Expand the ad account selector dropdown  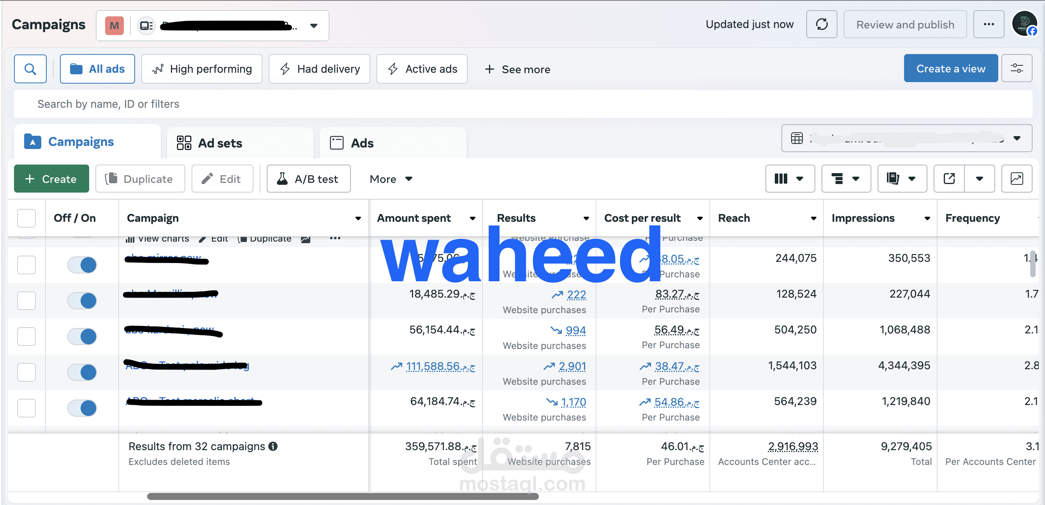(x=313, y=26)
